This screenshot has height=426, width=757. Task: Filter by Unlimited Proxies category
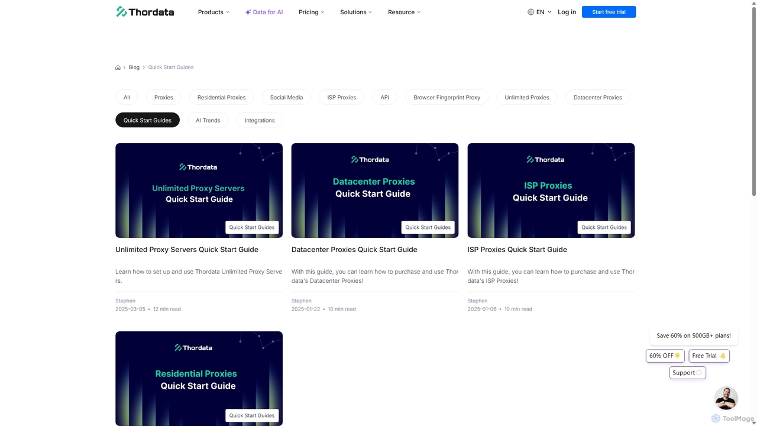click(527, 97)
